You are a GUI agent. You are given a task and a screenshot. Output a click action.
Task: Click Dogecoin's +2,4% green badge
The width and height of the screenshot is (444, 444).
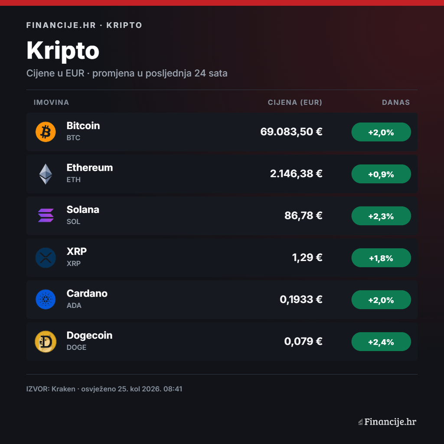click(381, 342)
